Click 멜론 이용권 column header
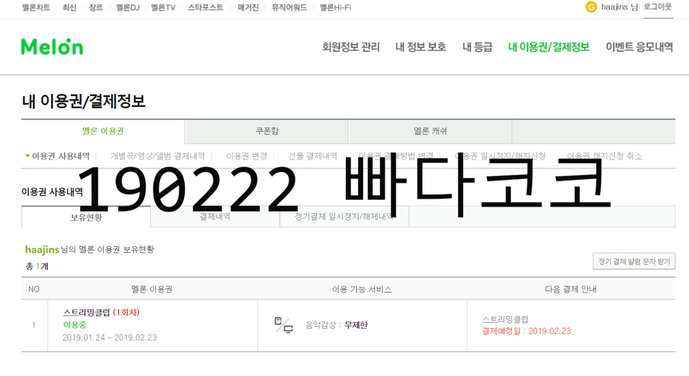The width and height of the screenshot is (689, 376). (x=151, y=289)
